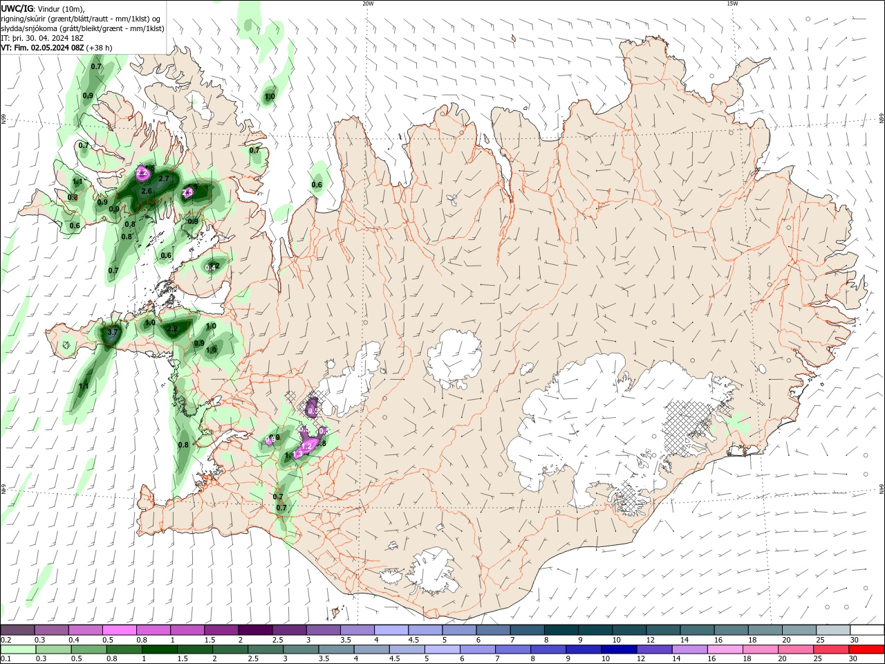This screenshot has width=885, height=664.
Task: Choose the light pink swatch labeled 16 in lower row
Action: click(725, 649)
